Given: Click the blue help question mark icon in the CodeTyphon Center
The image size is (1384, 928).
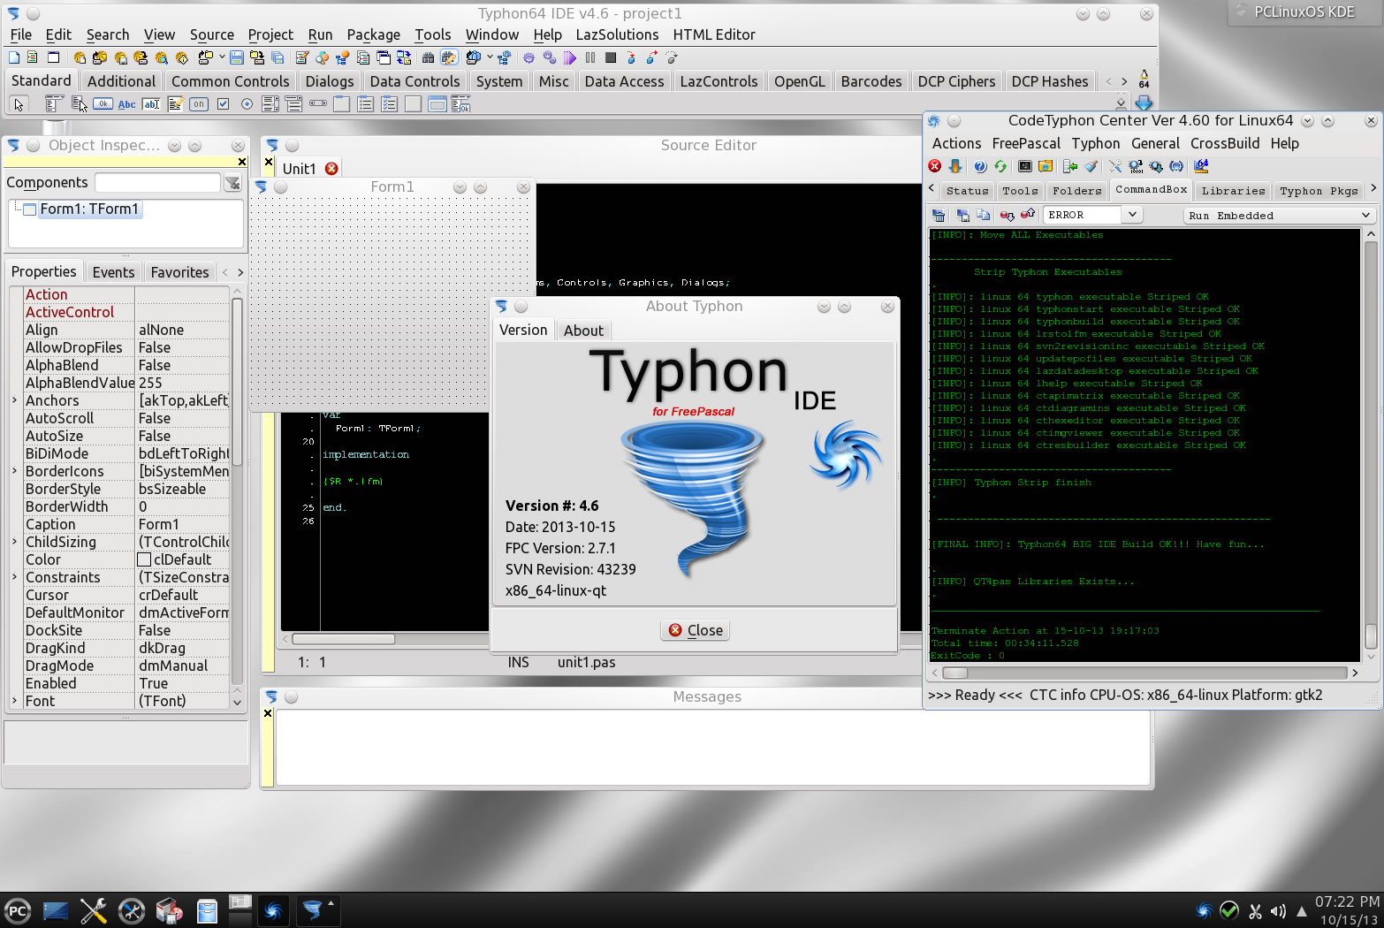Looking at the screenshot, I should click(980, 166).
